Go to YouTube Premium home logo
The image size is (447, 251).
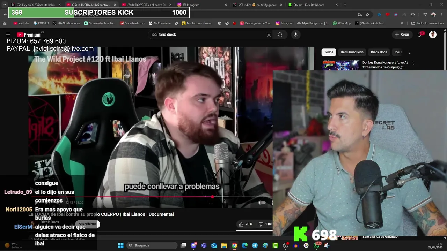coord(29,35)
